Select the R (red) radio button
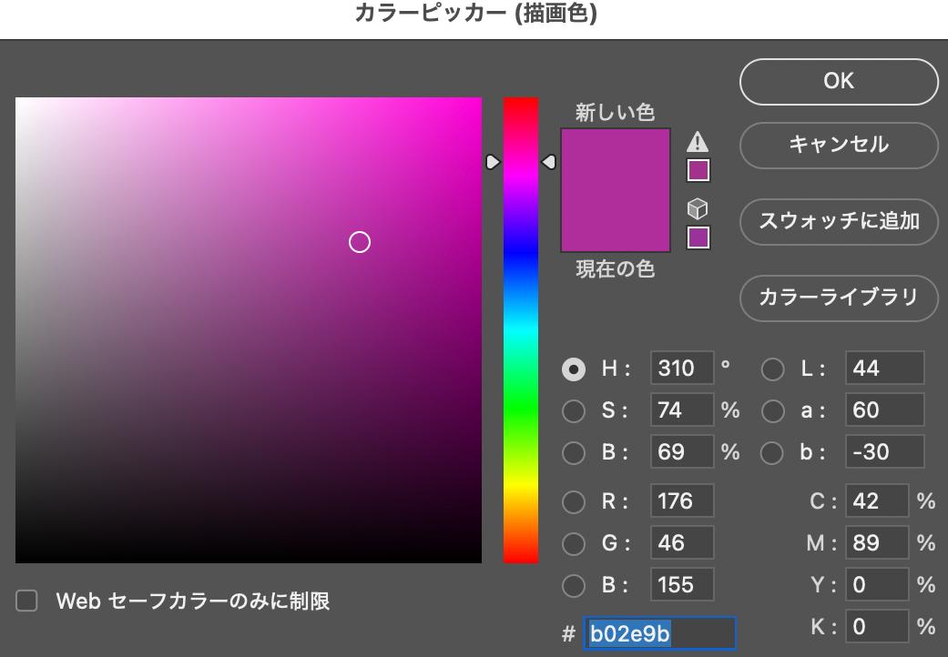948x657 pixels. (573, 501)
